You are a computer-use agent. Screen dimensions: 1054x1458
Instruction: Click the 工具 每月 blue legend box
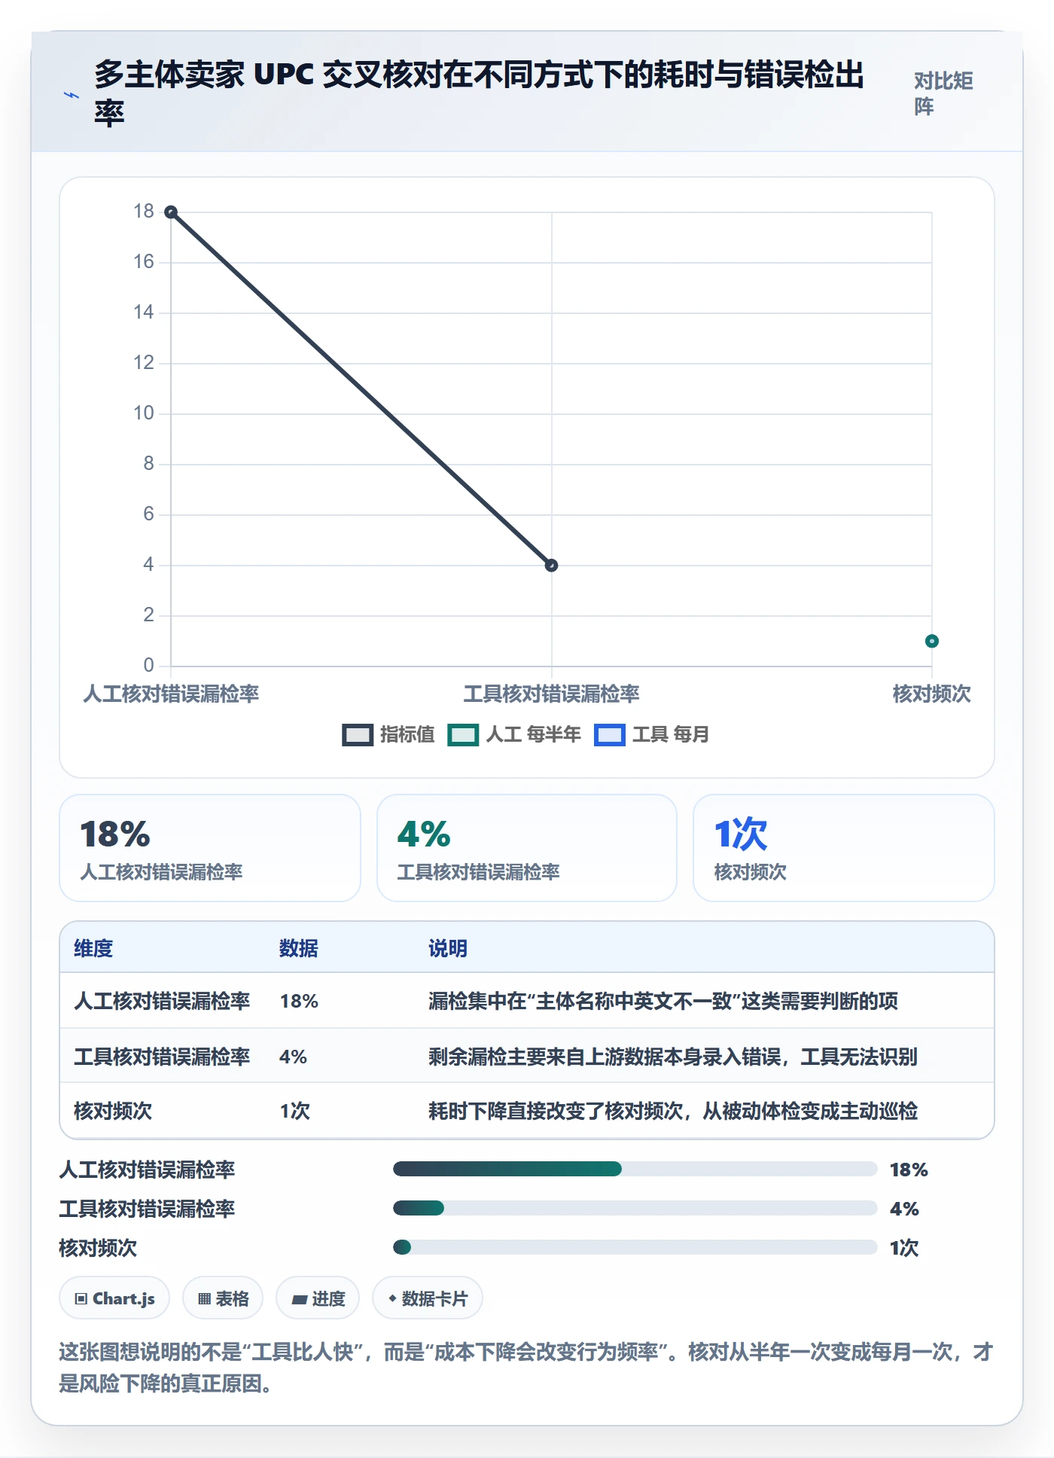[610, 735]
